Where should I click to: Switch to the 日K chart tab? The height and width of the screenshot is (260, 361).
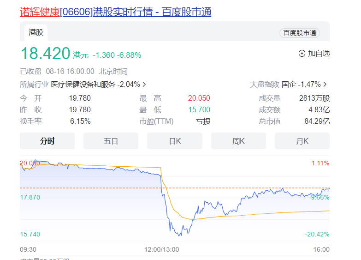pos(175,141)
